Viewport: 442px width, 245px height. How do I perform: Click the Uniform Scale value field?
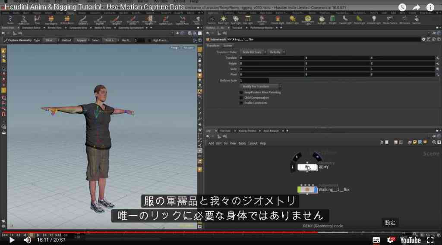click(x=254, y=81)
